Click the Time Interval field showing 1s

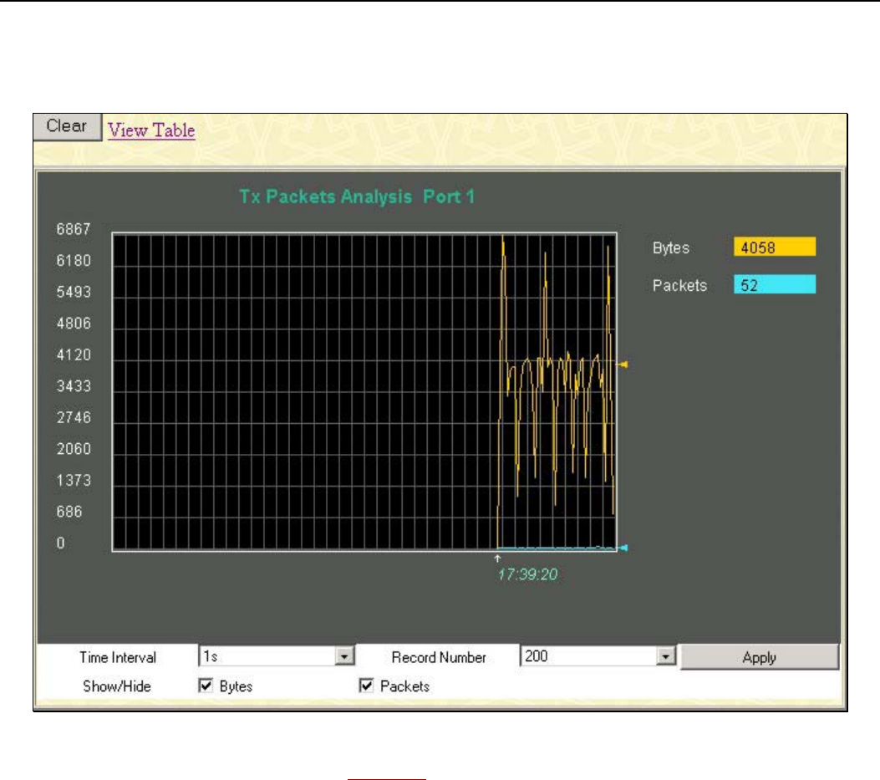(267, 658)
